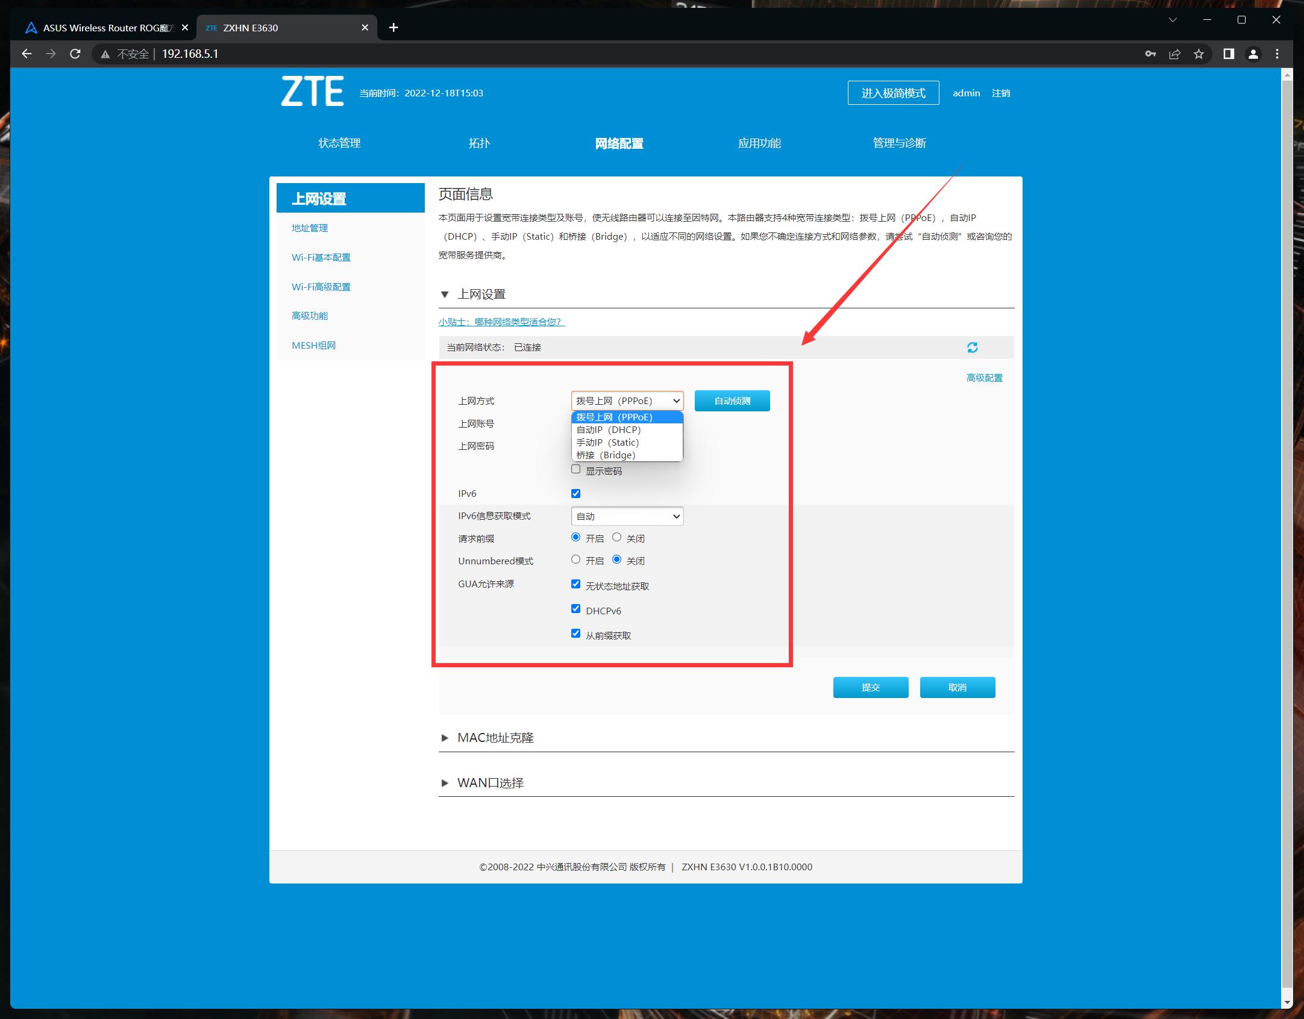Click the 自动侦测 auto-detect button
The image size is (1304, 1019).
pos(732,401)
